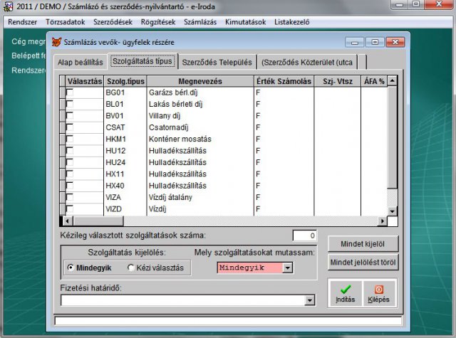Open the 'Mely szolgáltatásokat mutassam' Mindegyik dropdown
Screen dimensions: 456x338
point(288,268)
